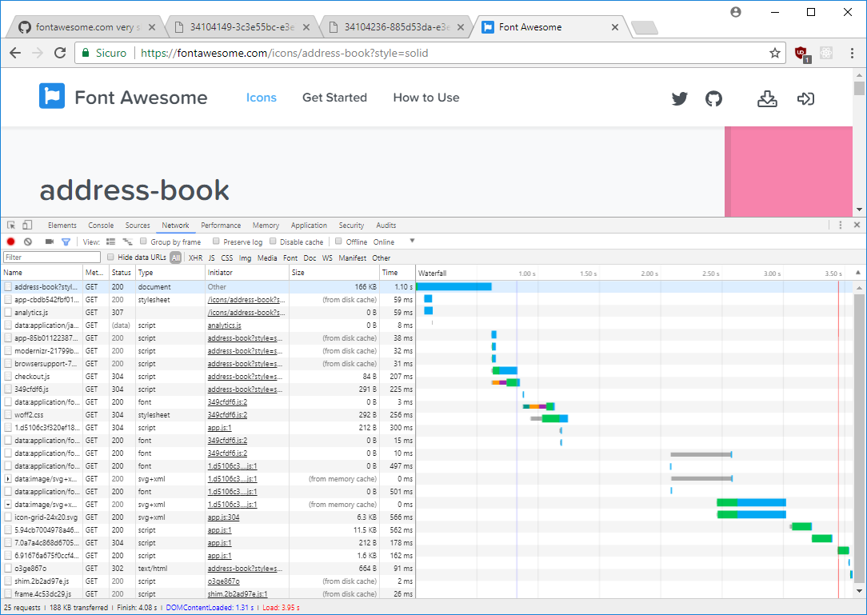The width and height of the screenshot is (867, 615).
Task: Click the network table vertical scrollbar
Action: [859, 438]
